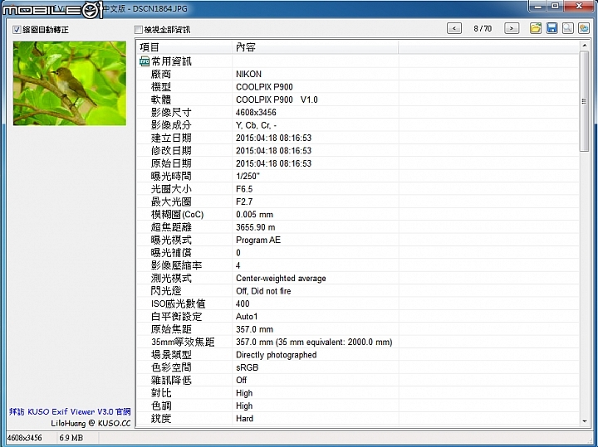Click the blue floppy save icon
The height and width of the screenshot is (447, 598).
pos(551,28)
